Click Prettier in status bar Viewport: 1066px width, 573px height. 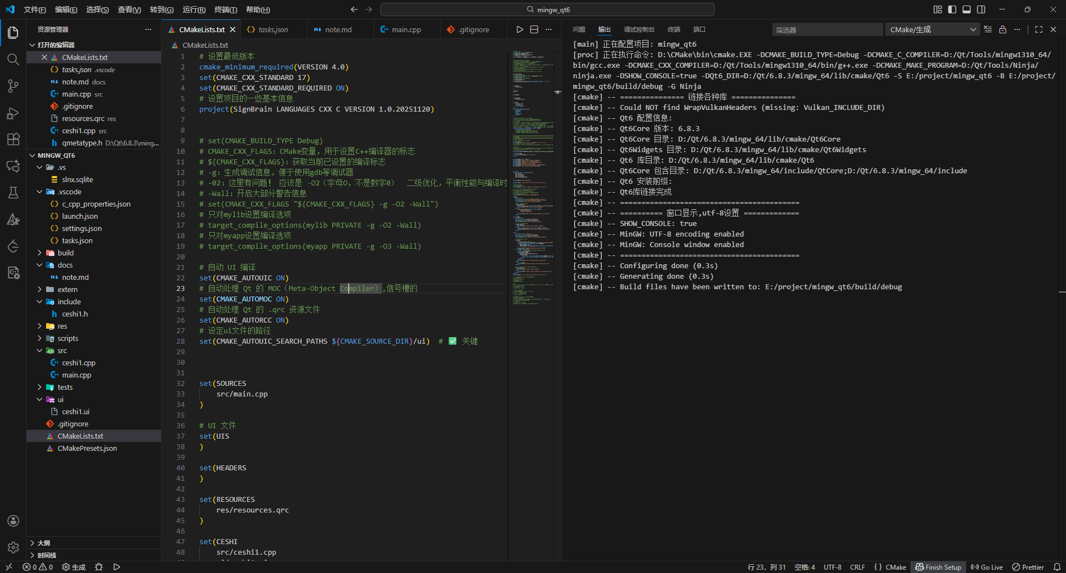tap(1028, 567)
